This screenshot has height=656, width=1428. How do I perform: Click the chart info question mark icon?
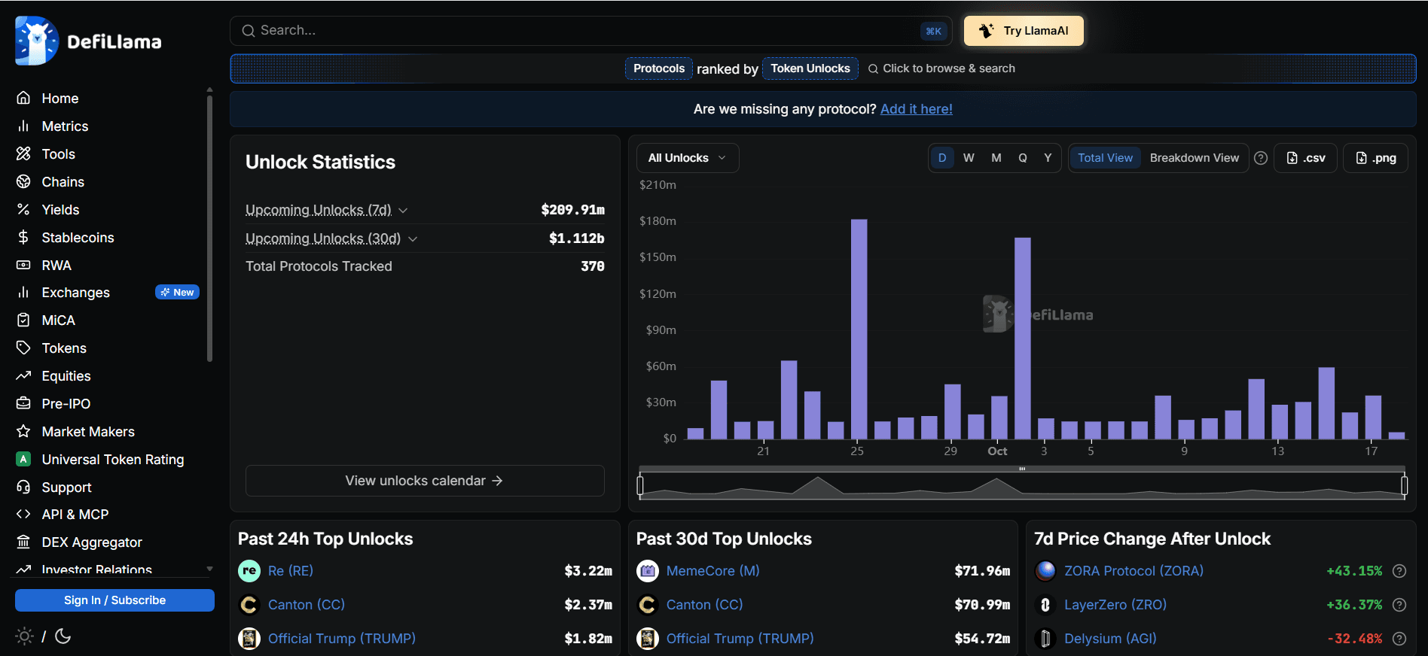coord(1261,158)
